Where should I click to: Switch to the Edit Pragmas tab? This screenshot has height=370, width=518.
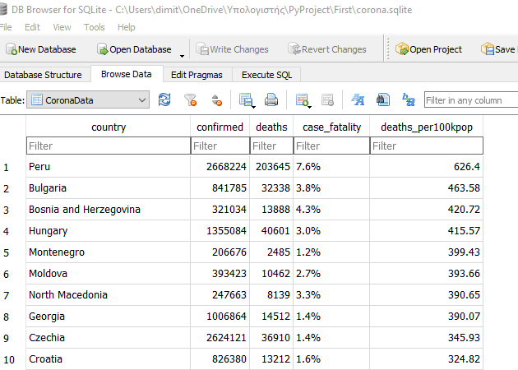pyautogui.click(x=197, y=75)
